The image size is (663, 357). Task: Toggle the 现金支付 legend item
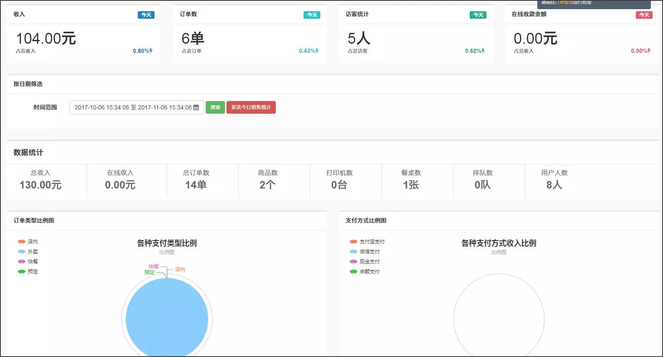[364, 262]
